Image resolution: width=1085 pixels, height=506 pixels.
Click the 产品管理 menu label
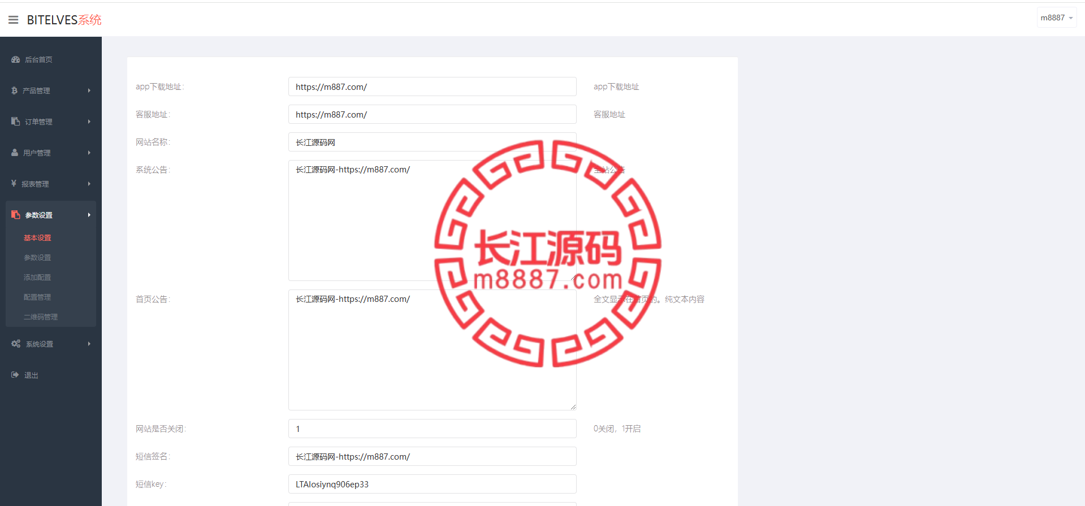(x=36, y=90)
